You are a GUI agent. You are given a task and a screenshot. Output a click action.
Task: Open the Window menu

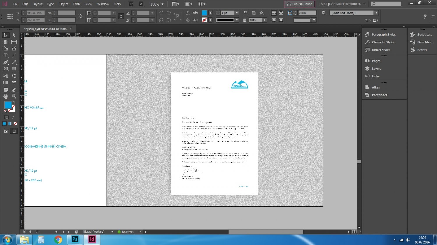tap(103, 4)
